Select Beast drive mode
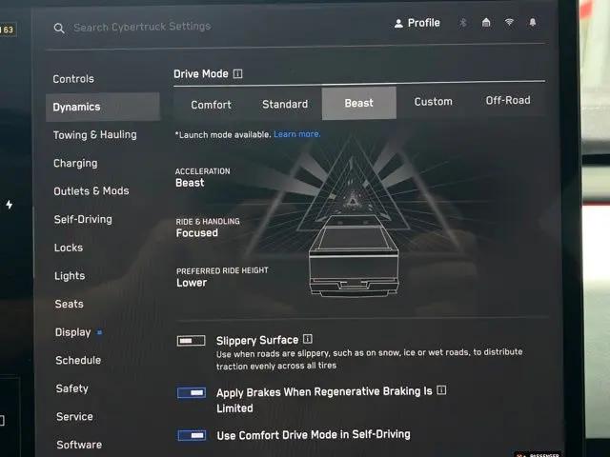610x457 pixels. (x=359, y=103)
